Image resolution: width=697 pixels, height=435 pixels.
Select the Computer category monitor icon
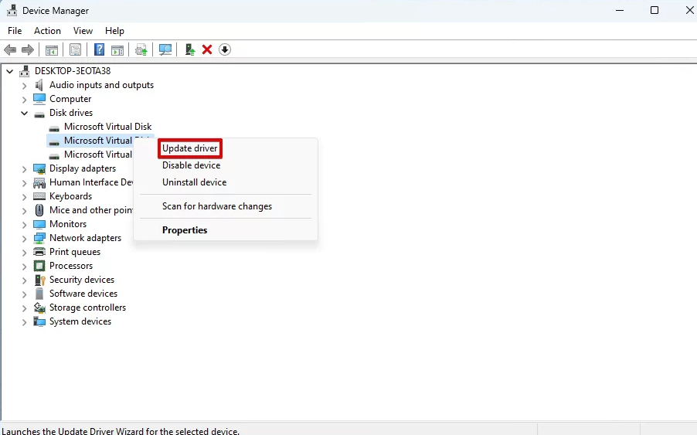(x=39, y=99)
